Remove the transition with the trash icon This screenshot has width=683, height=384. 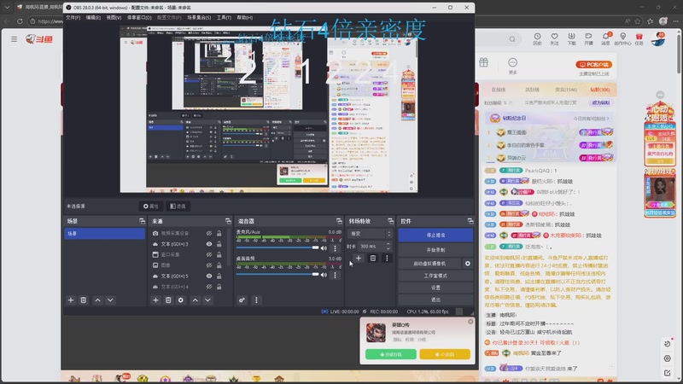coord(373,259)
